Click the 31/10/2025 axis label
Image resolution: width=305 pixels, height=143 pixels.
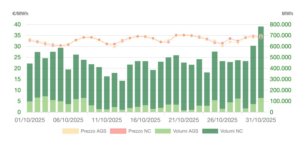(x=261, y=120)
